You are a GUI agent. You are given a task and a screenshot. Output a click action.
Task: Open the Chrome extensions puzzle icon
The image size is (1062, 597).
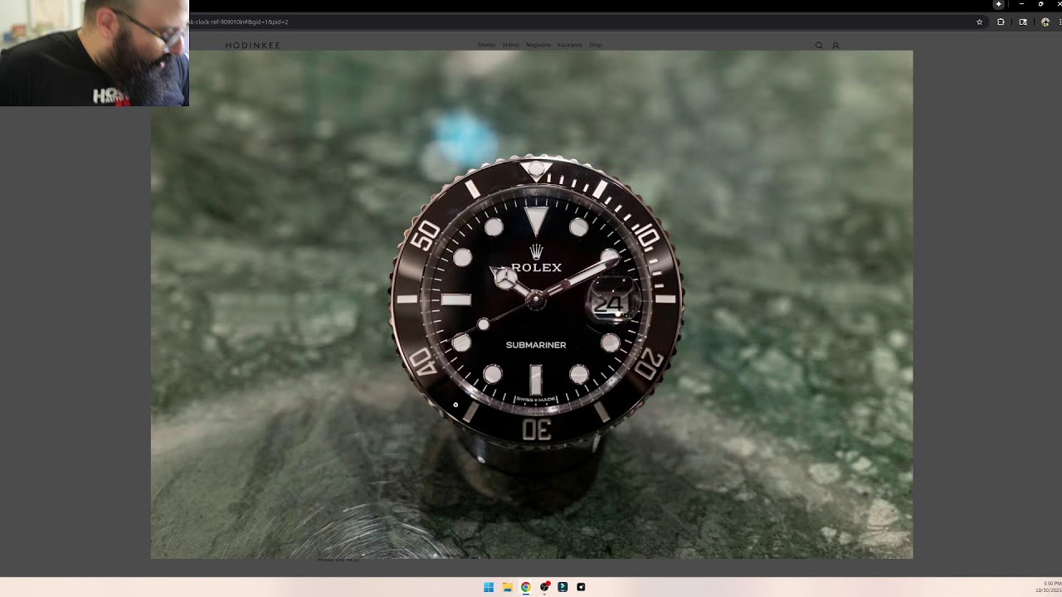tap(1001, 22)
